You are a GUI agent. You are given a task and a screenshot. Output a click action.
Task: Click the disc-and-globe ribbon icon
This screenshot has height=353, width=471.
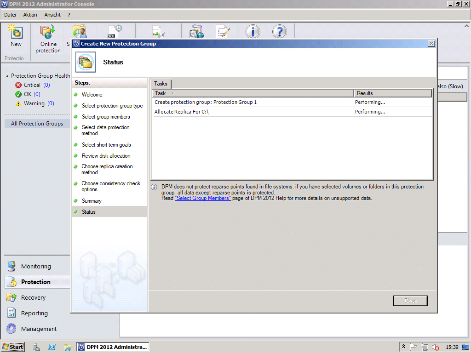196,31
